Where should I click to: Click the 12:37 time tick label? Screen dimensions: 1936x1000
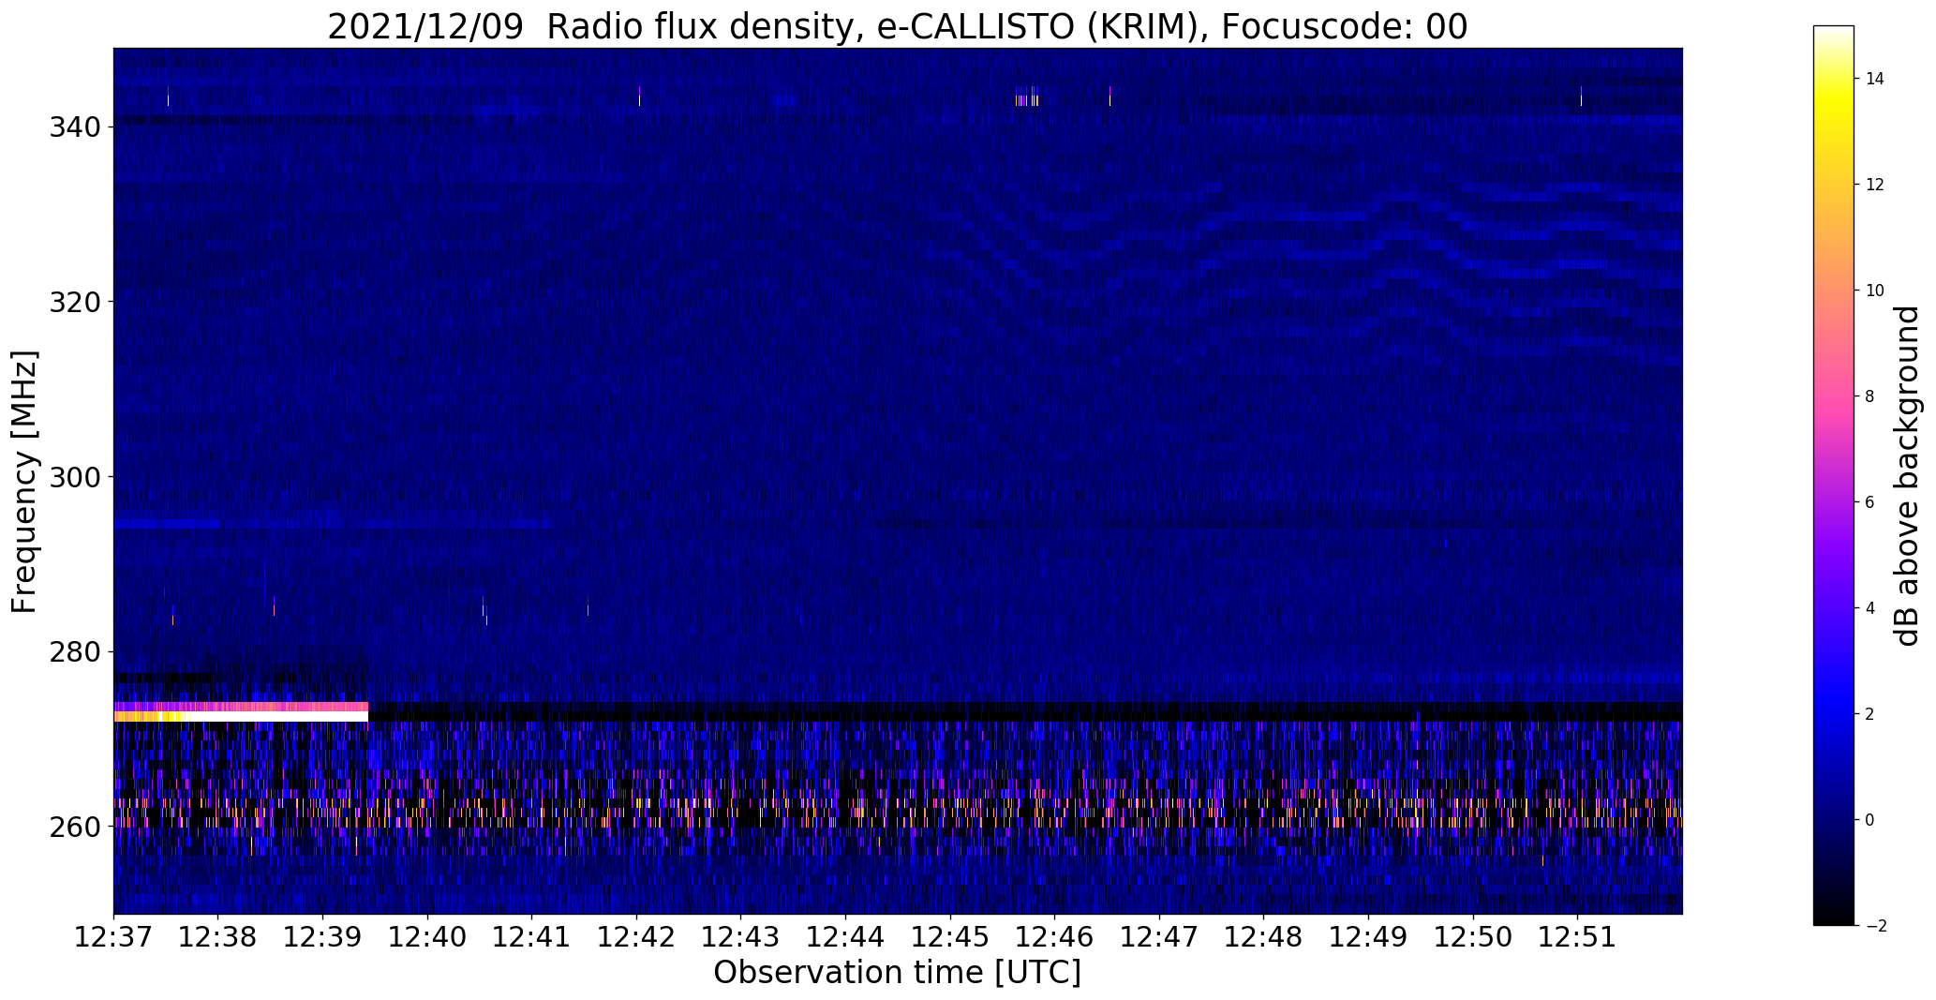114,937
